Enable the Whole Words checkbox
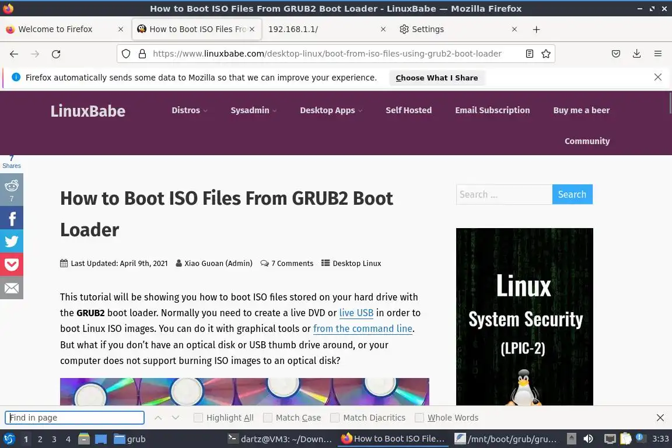Screen dimensions: 672x448 coord(419,418)
